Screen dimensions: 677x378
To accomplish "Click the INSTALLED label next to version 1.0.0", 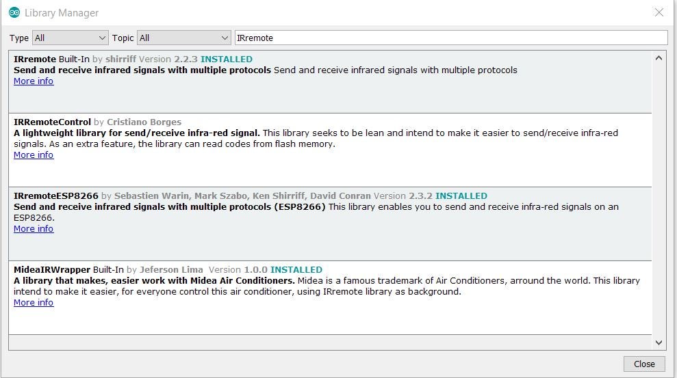I will point(296,269).
